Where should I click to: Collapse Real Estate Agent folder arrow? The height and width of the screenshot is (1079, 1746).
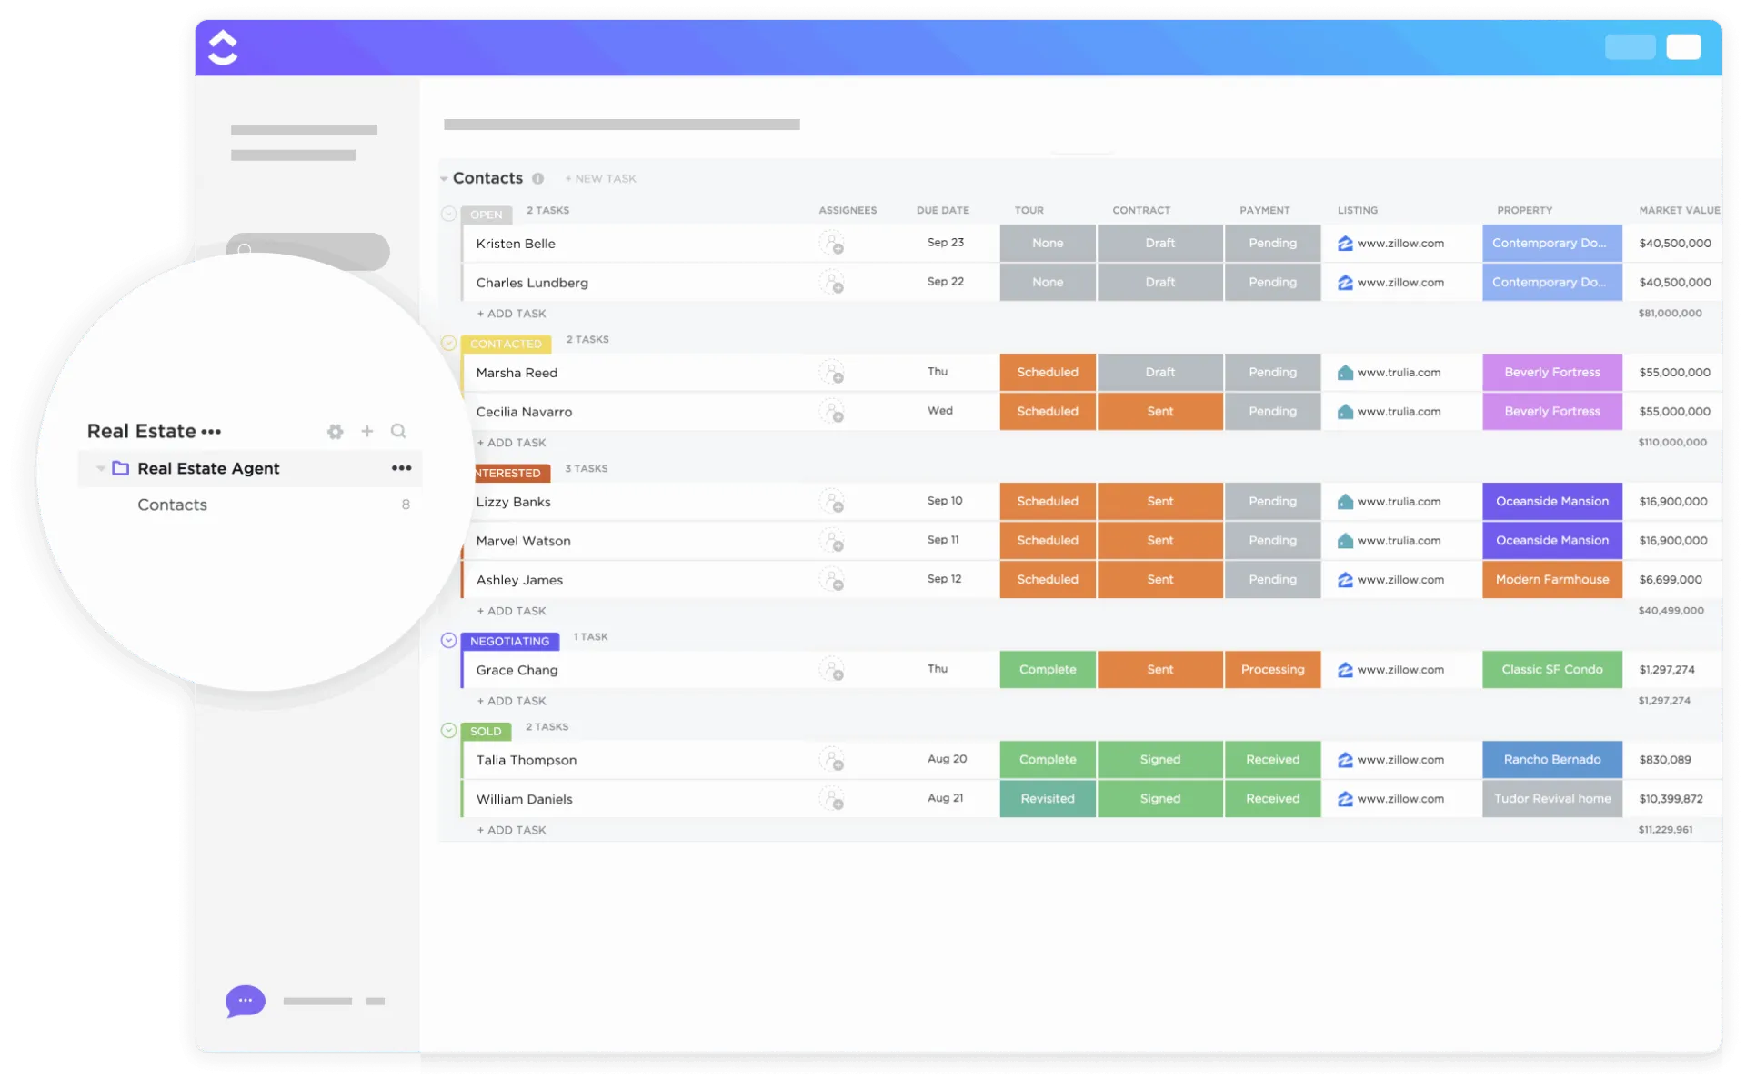click(100, 468)
